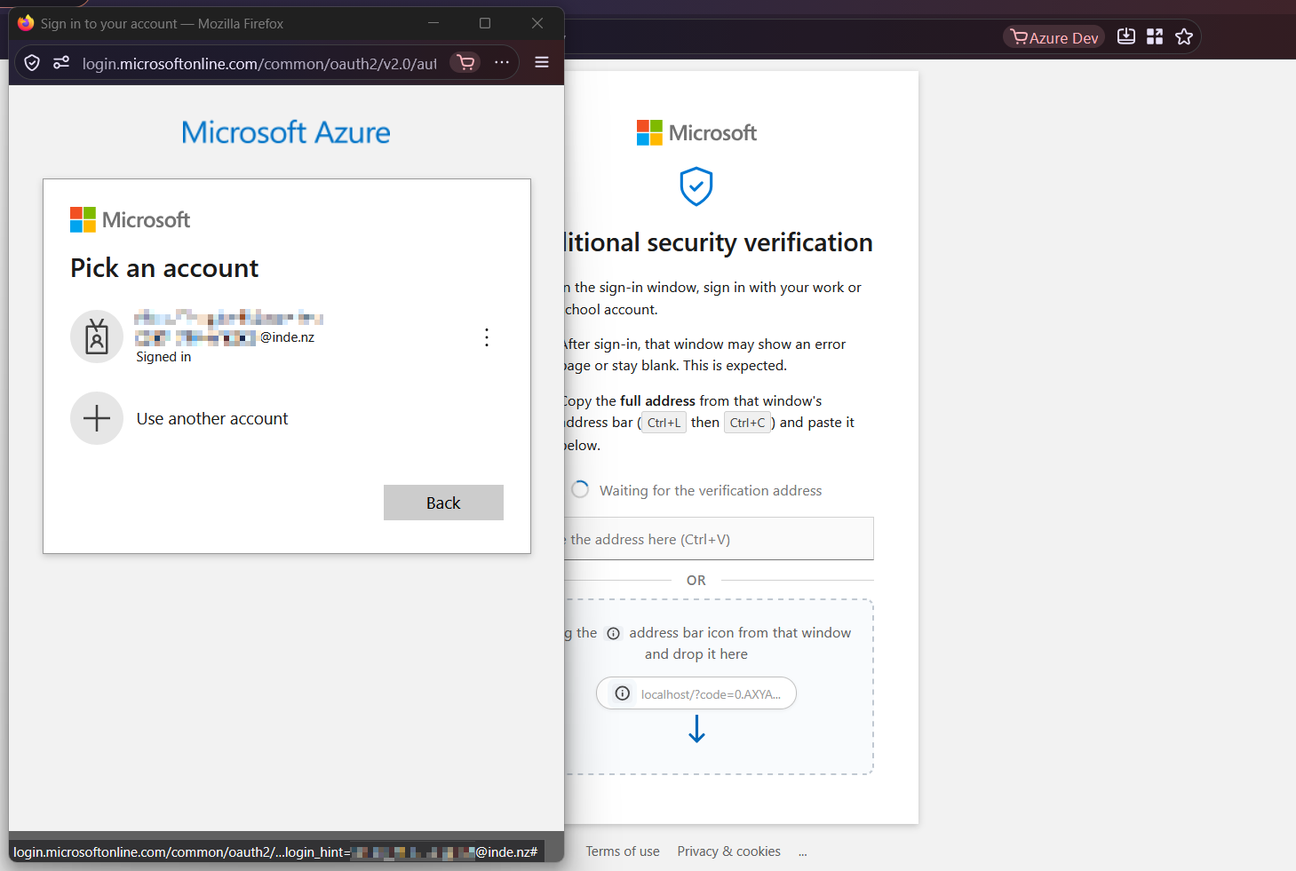Image resolution: width=1296 pixels, height=871 pixels.
Task: Open the address bar three-dot page actions
Action: (502, 62)
